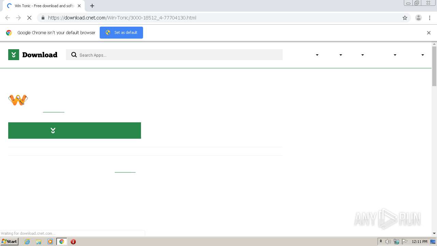Expand the third navigation dropdown arrow

(363, 55)
